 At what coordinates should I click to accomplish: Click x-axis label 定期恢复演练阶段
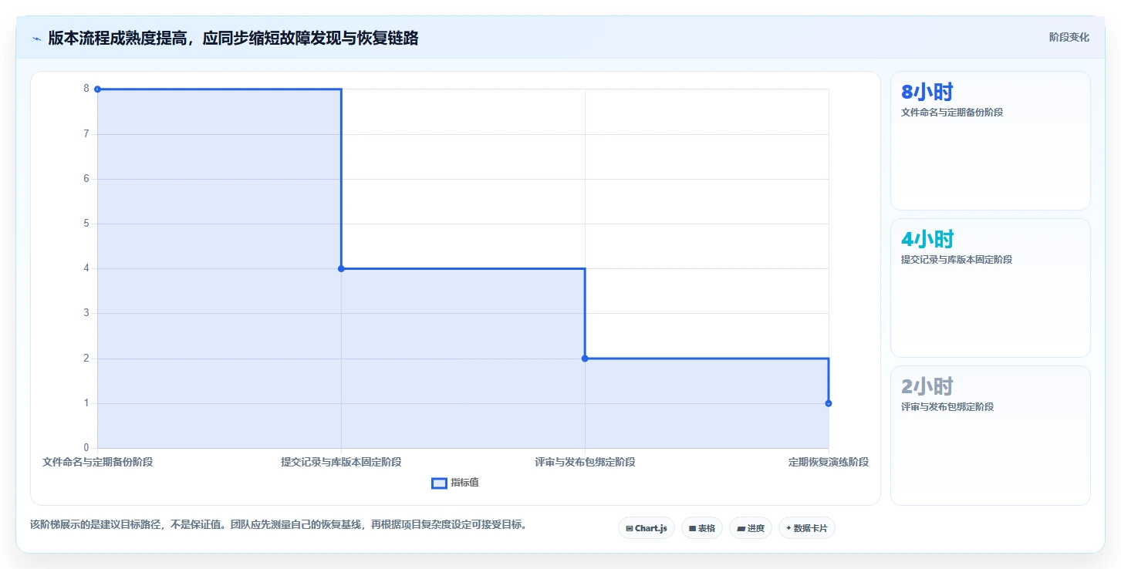point(829,463)
